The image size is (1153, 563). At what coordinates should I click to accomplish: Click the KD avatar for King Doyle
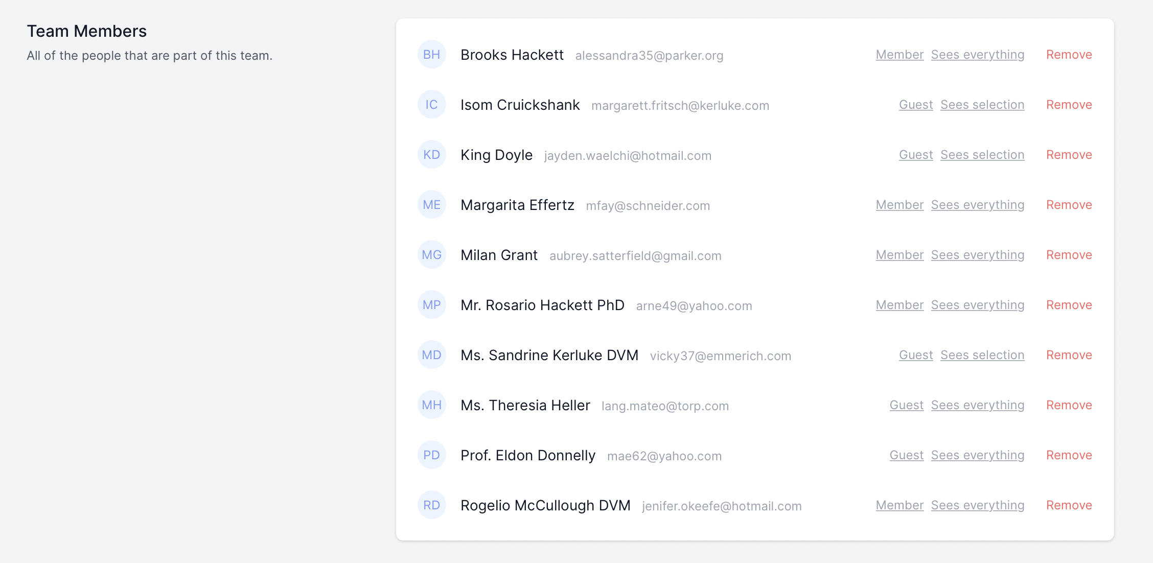[x=432, y=155]
